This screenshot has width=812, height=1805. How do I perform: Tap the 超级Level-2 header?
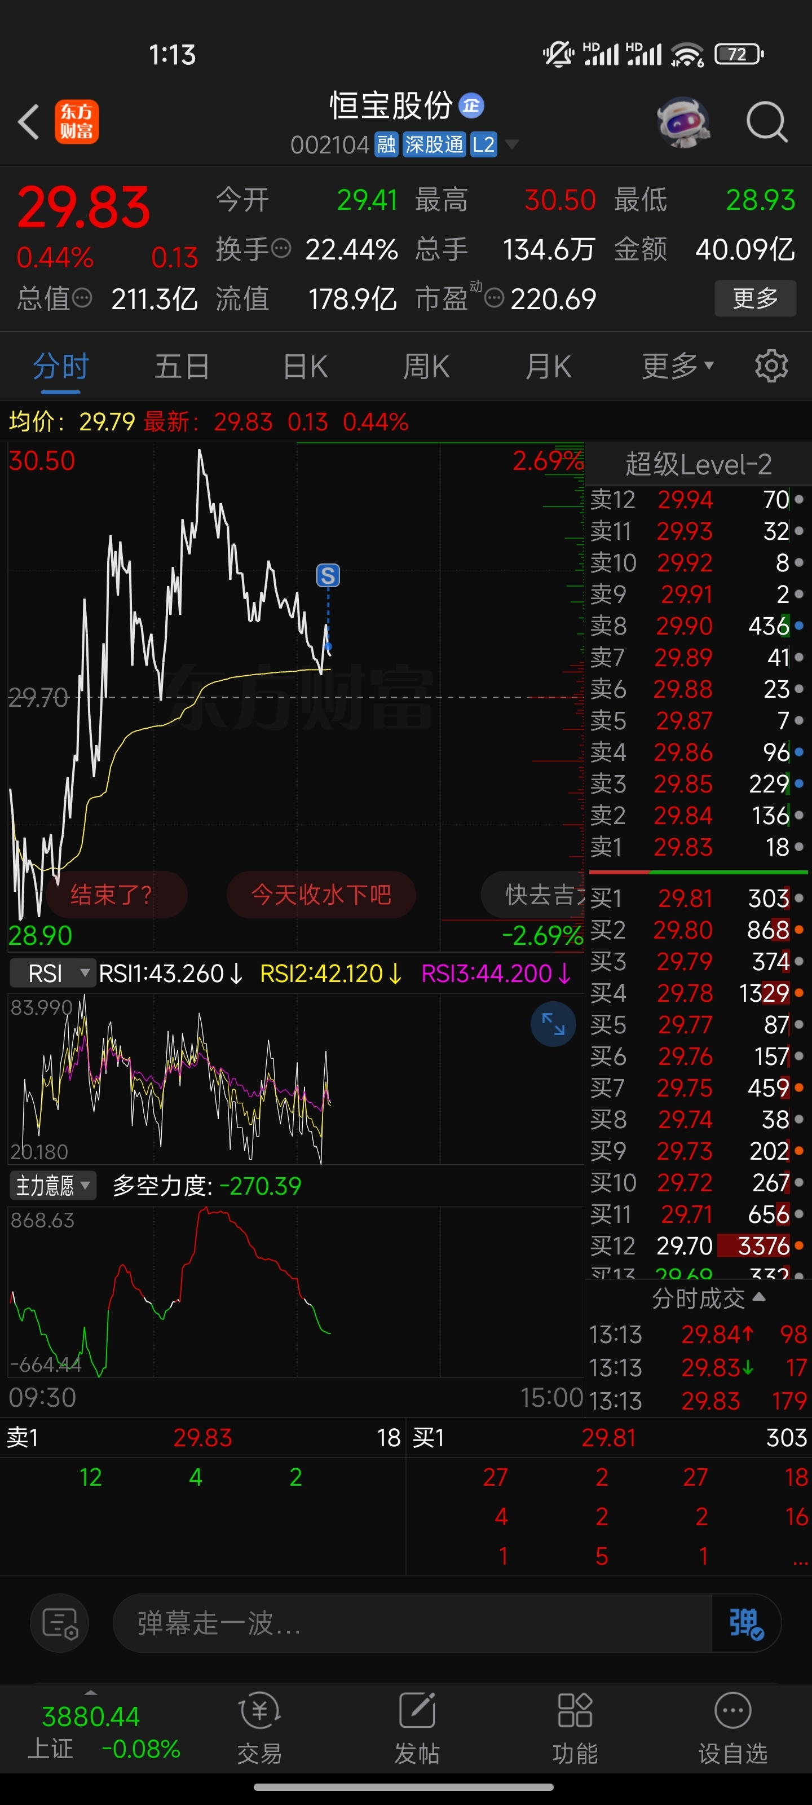click(698, 464)
